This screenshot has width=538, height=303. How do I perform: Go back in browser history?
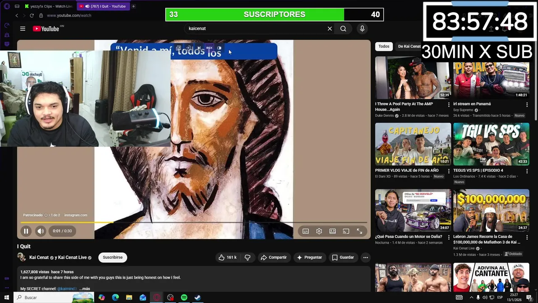[17, 16]
